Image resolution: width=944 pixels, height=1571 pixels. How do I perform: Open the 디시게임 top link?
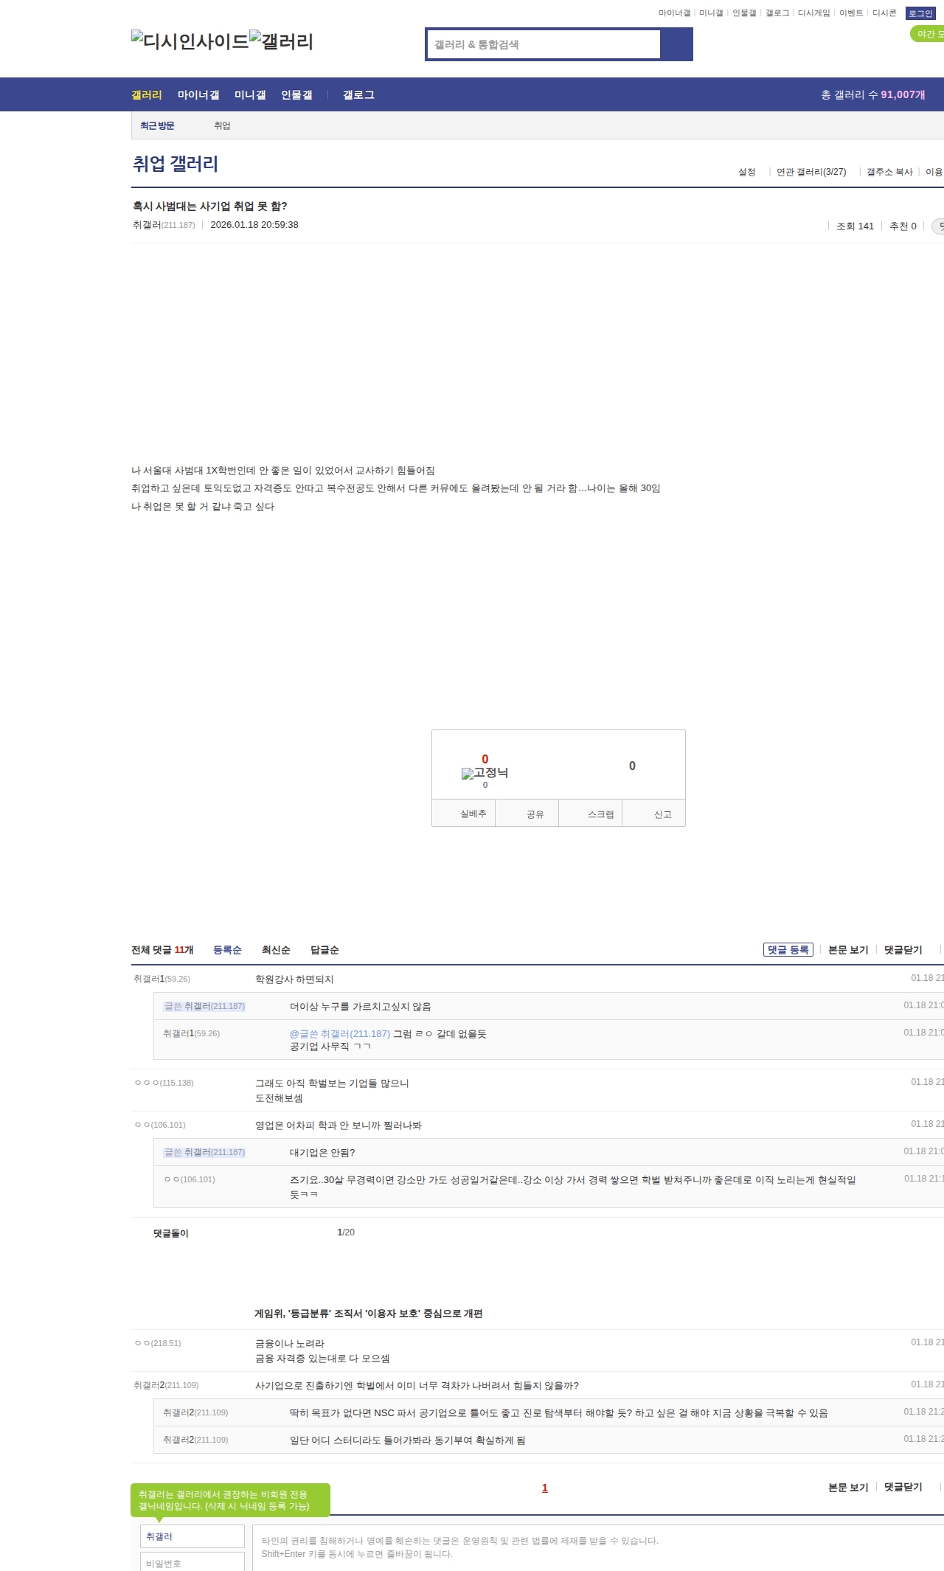(813, 13)
